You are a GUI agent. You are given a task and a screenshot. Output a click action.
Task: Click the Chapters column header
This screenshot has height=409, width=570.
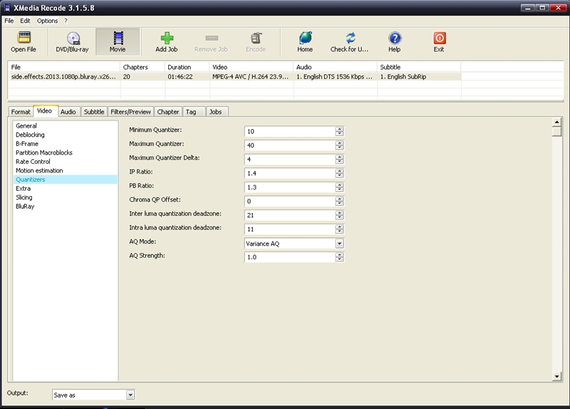[142, 67]
